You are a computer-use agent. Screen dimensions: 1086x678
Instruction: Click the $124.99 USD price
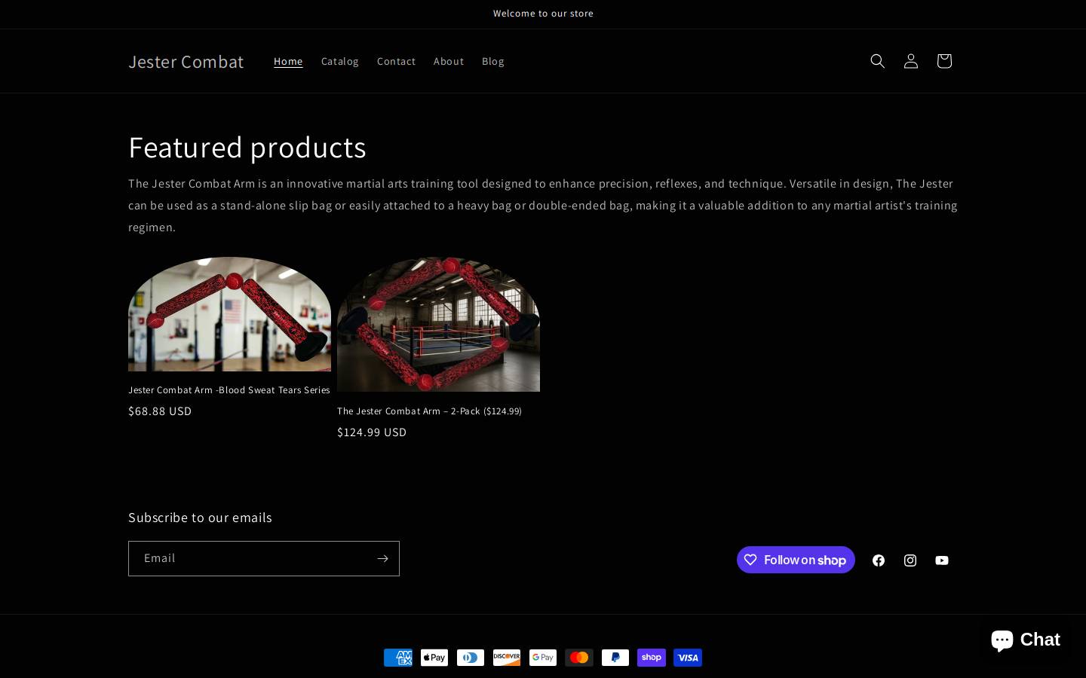(372, 432)
